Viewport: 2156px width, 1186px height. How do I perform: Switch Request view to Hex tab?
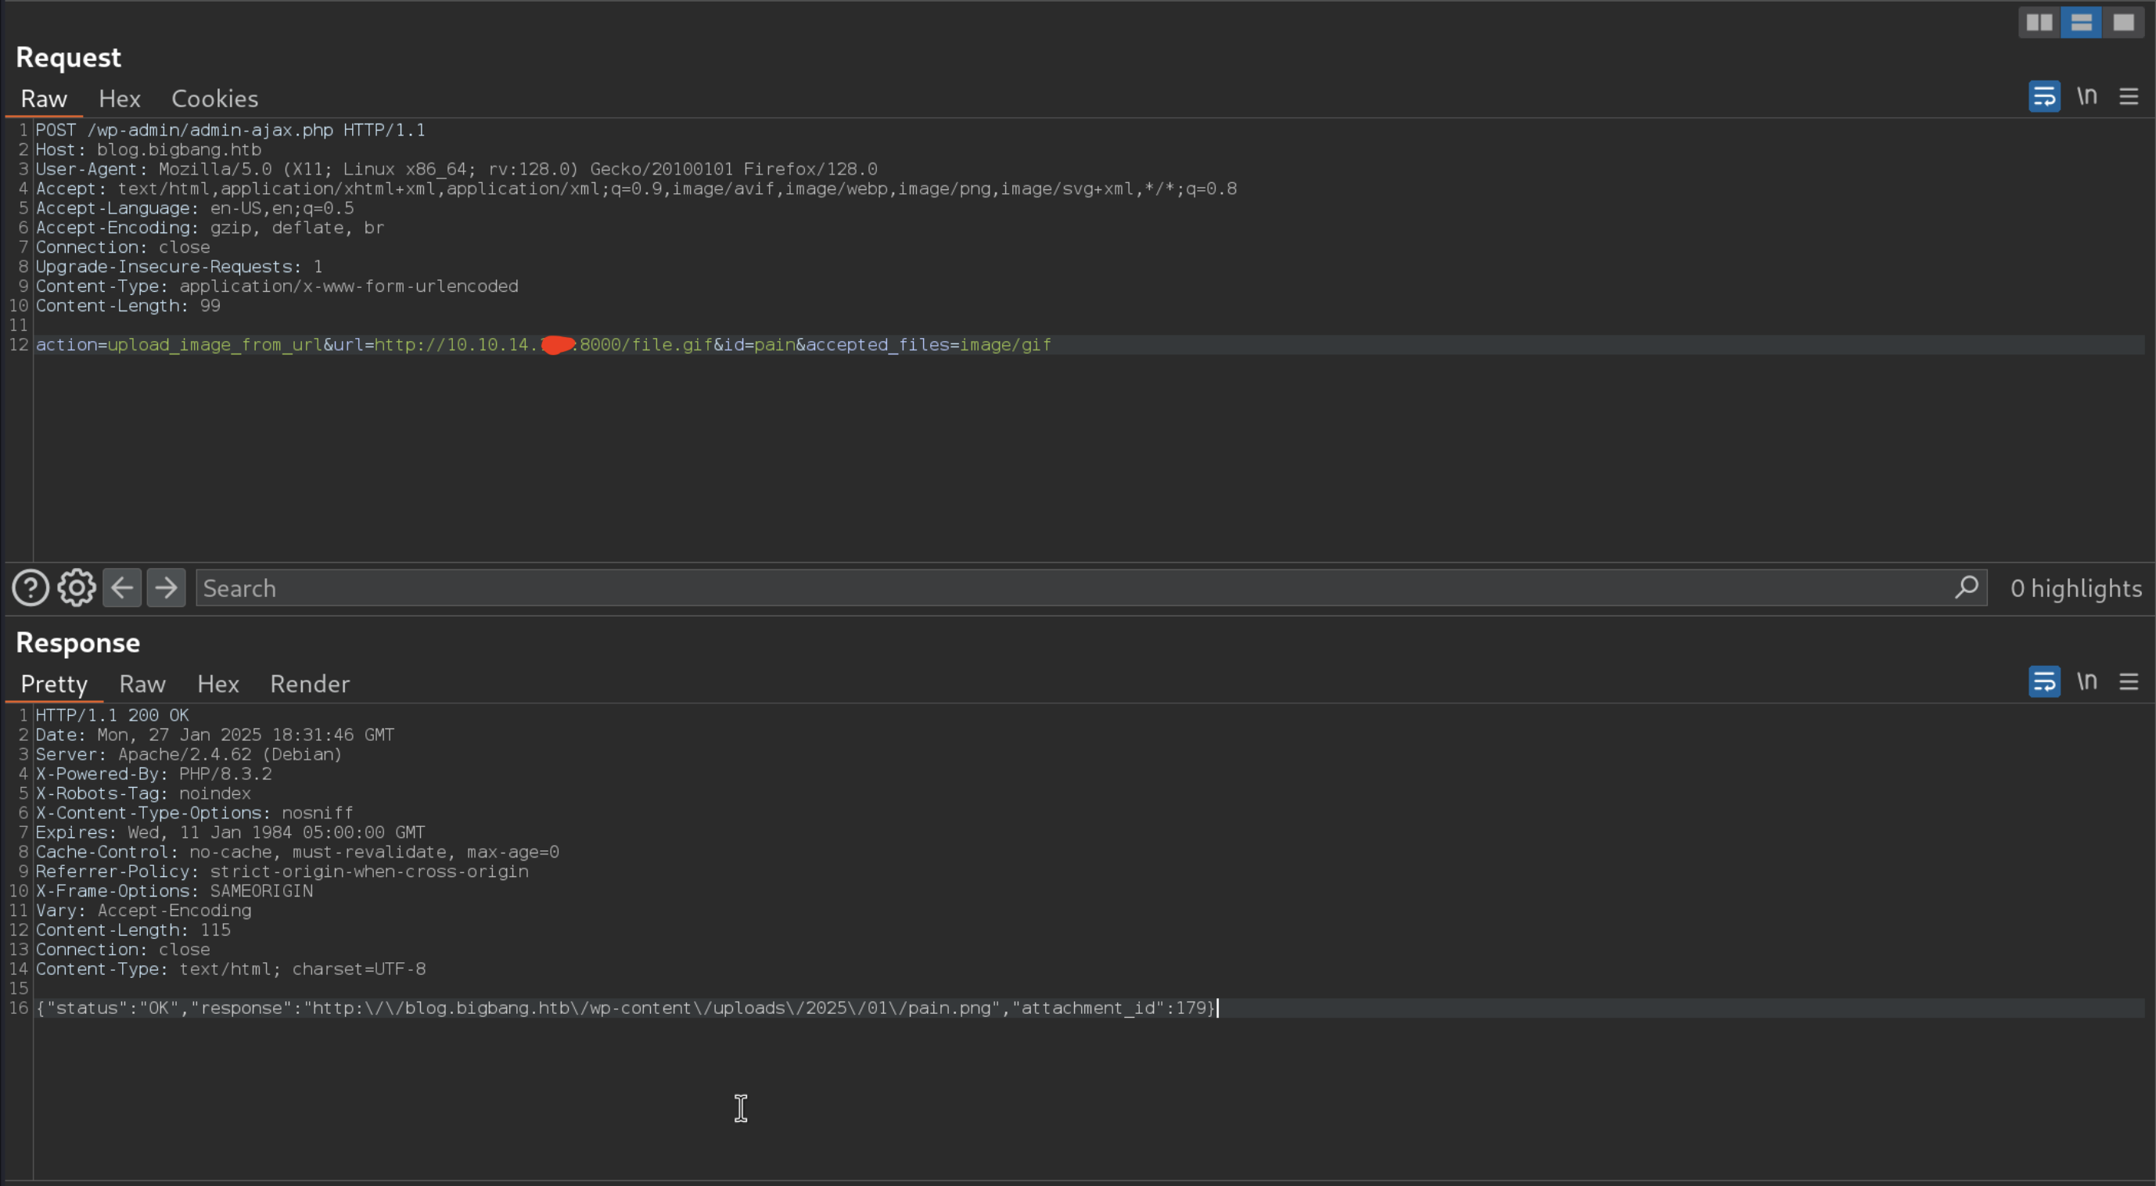(119, 99)
